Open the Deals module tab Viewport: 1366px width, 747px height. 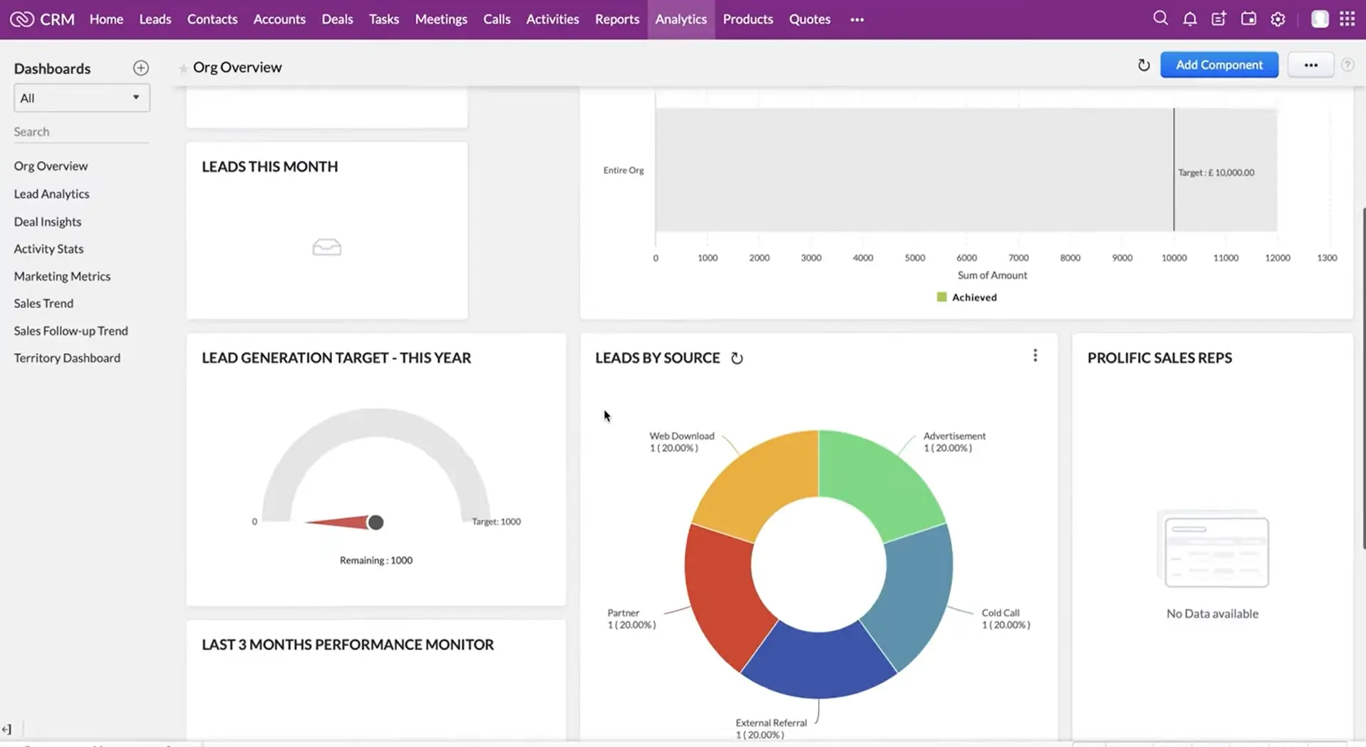337,19
